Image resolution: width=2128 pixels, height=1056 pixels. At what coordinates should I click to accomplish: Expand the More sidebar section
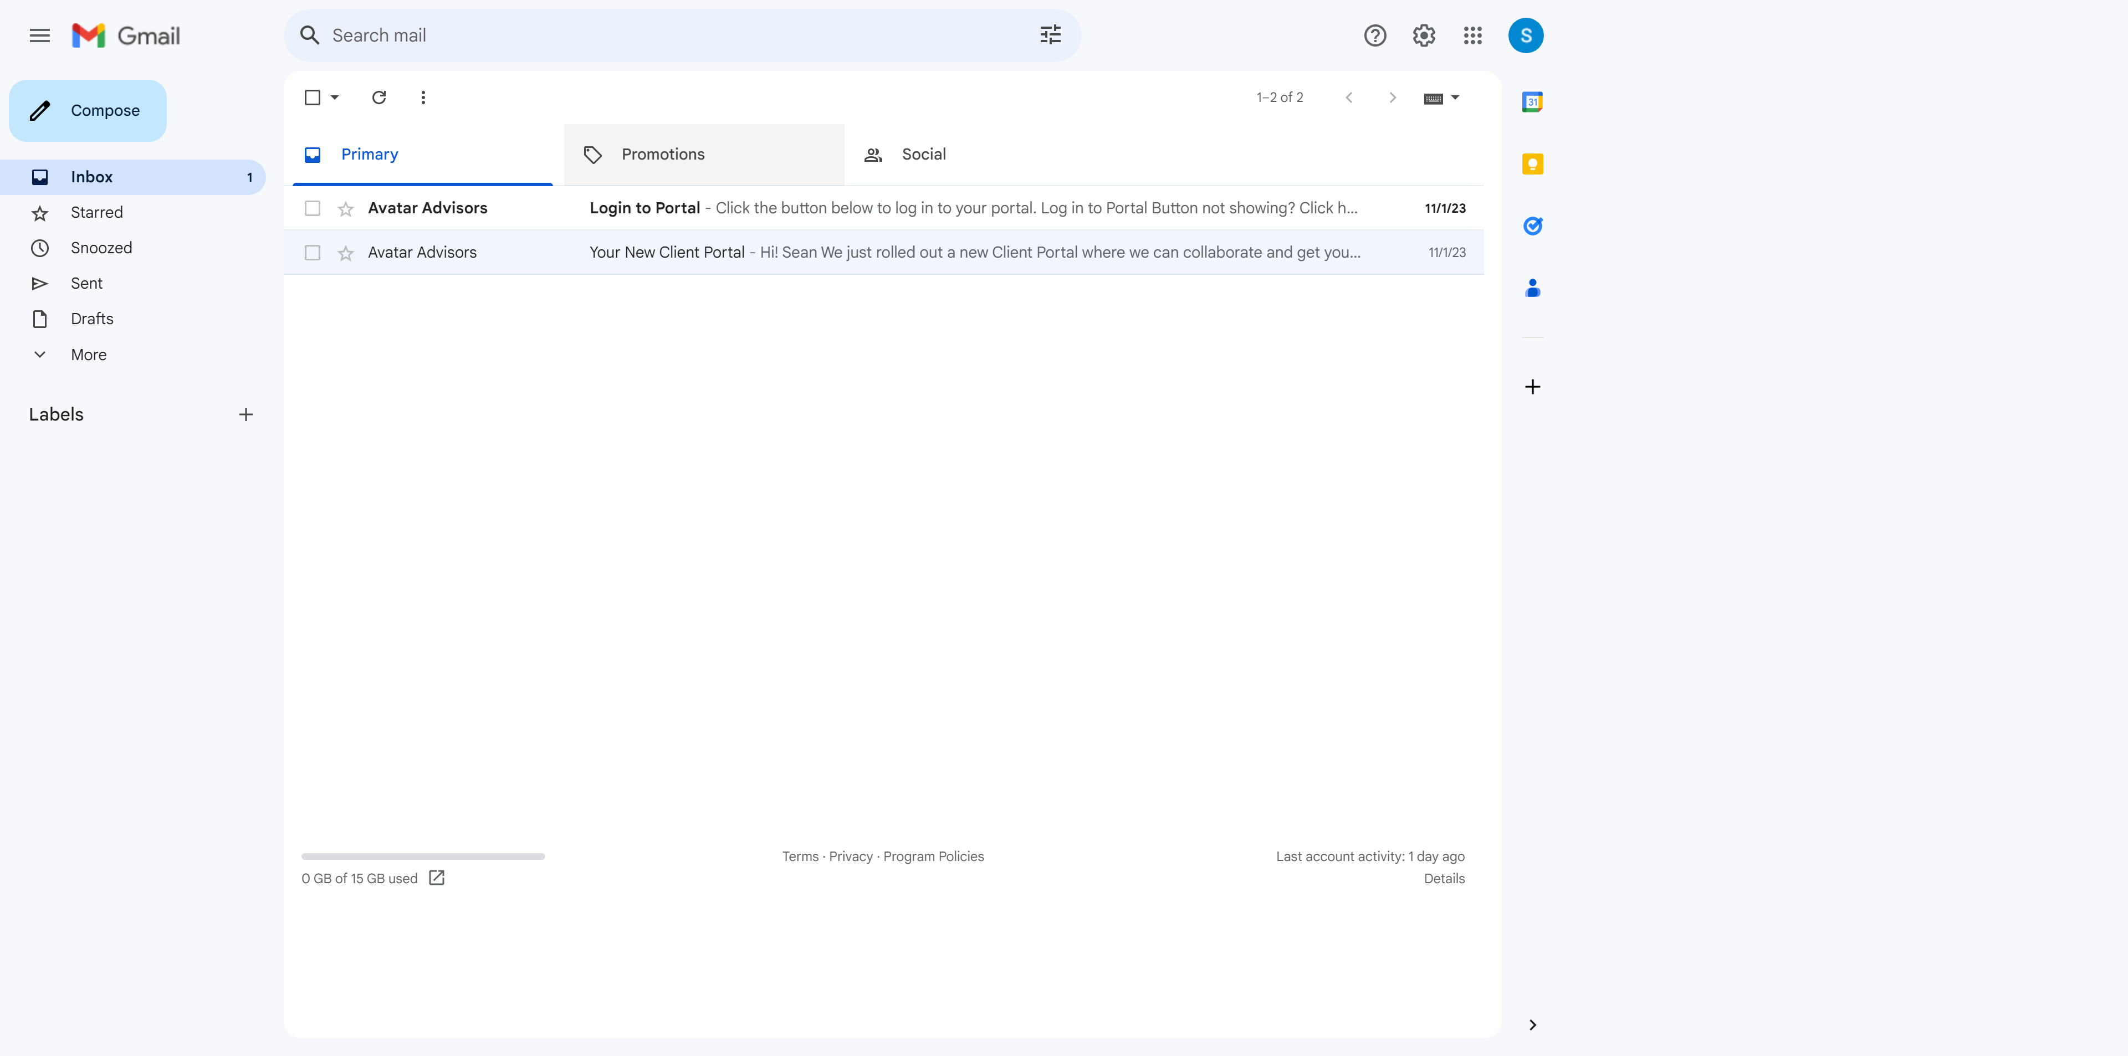[89, 354]
